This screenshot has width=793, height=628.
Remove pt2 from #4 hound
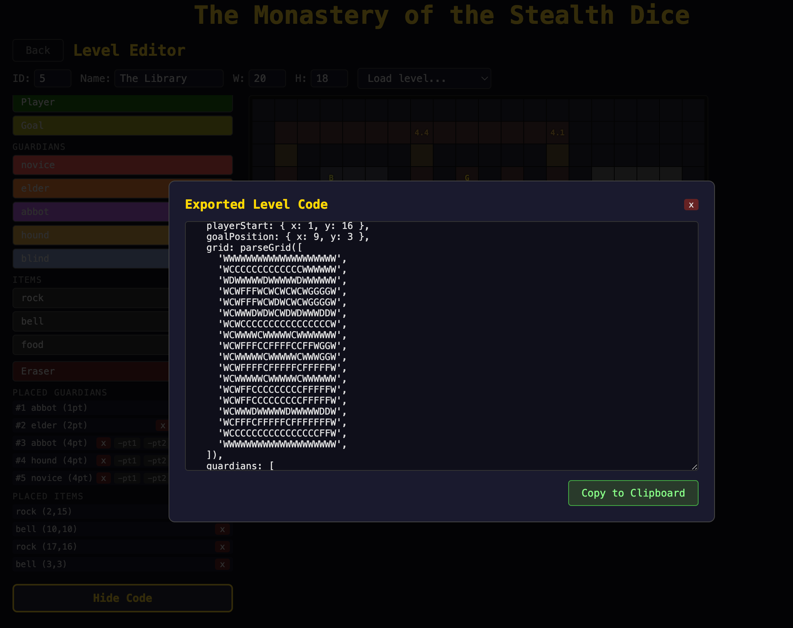pos(156,461)
